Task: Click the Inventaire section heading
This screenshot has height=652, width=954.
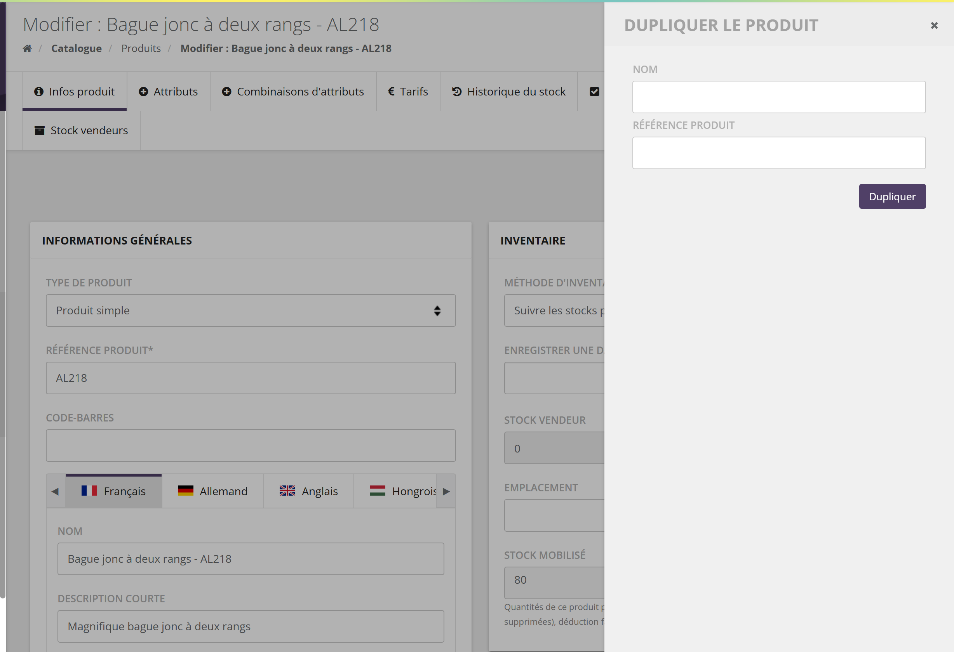Action: point(533,240)
